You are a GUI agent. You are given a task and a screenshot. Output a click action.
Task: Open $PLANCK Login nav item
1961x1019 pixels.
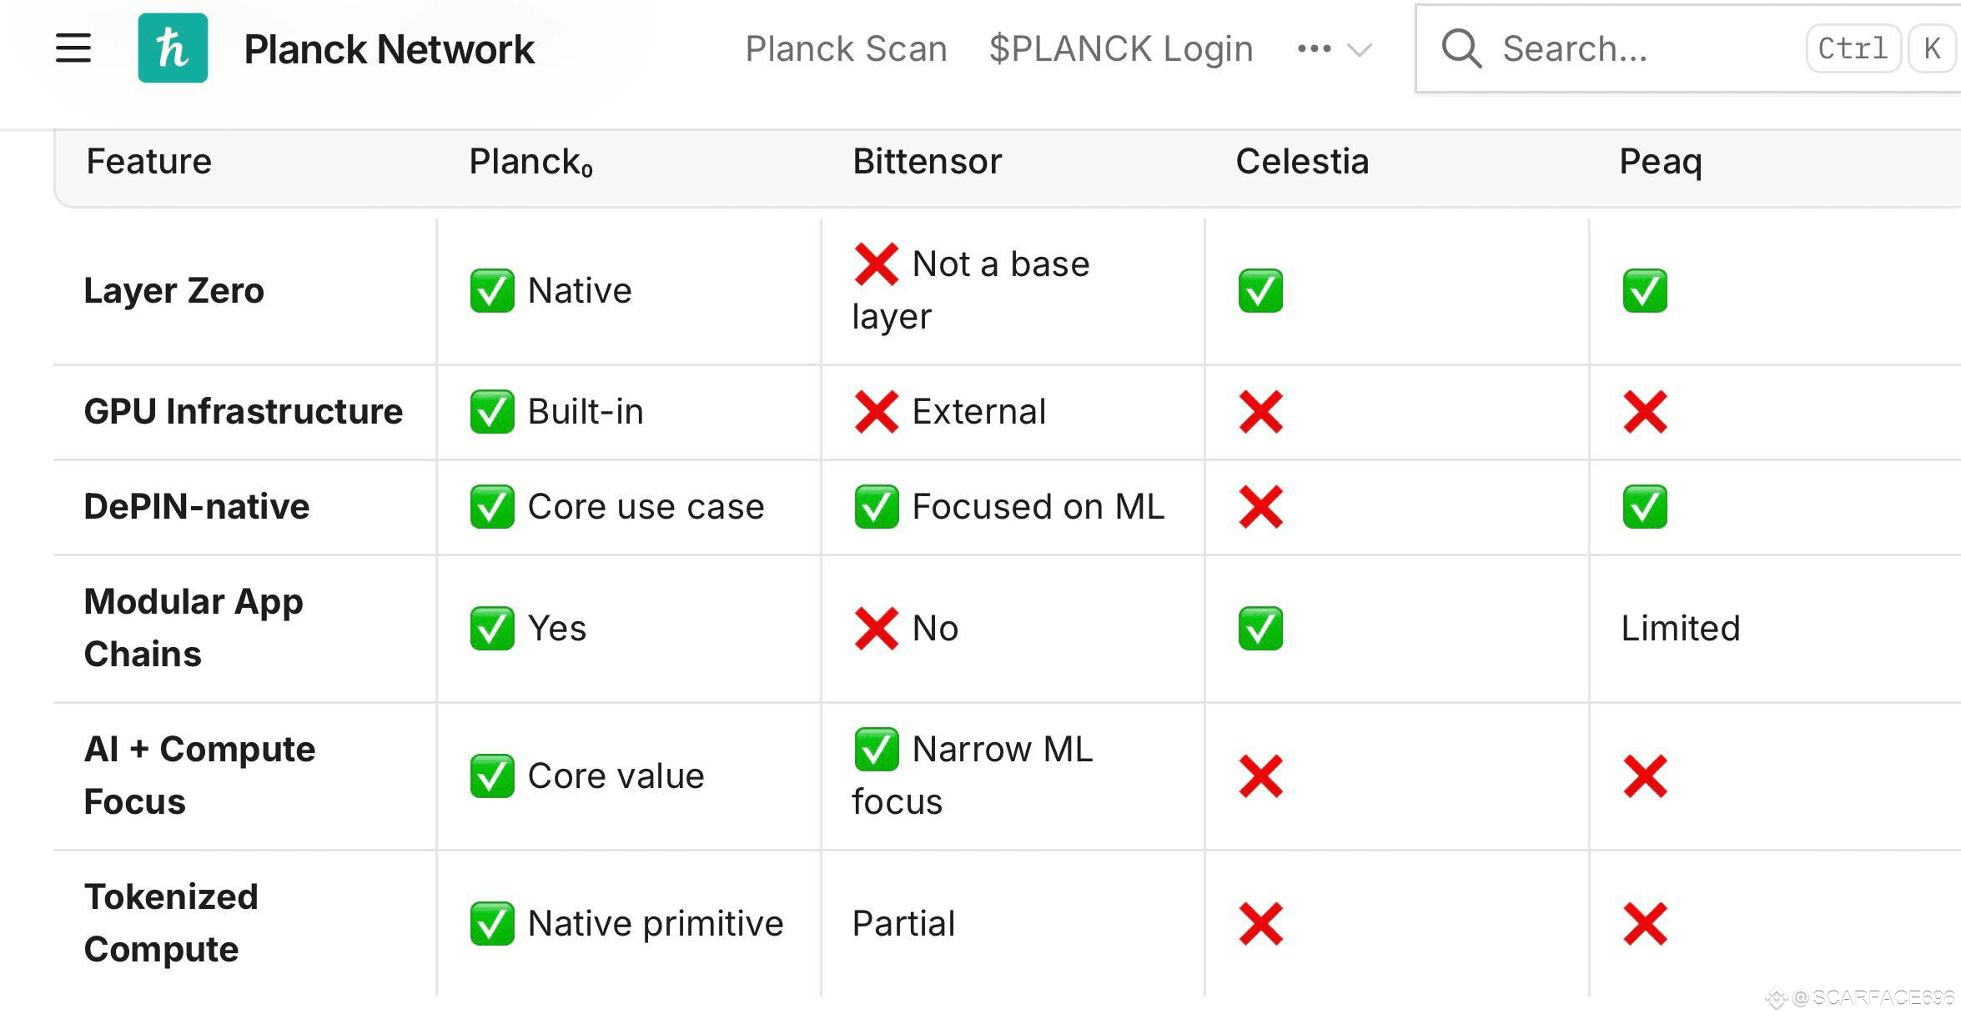coord(1121,49)
